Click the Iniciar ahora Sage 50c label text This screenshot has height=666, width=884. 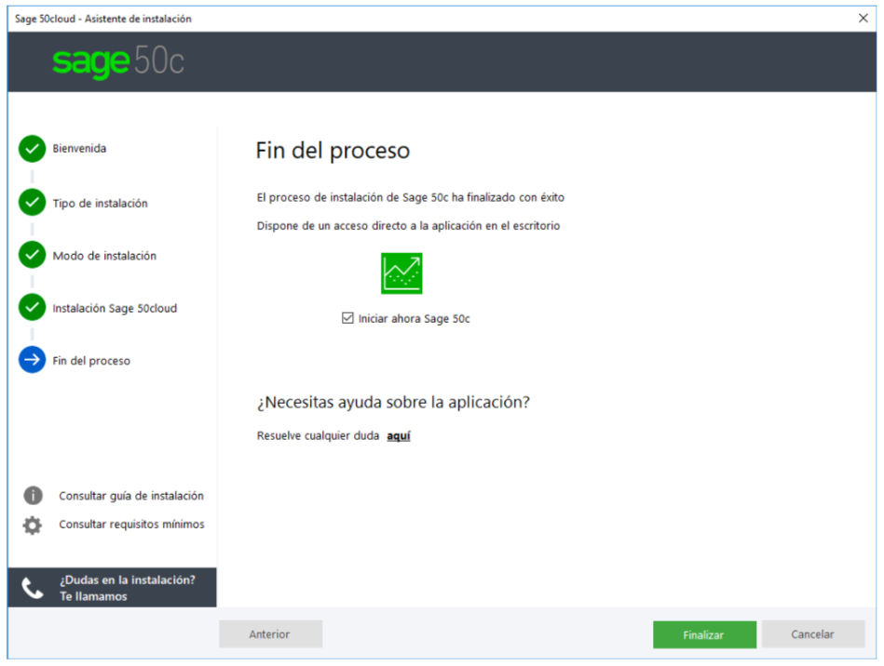point(415,319)
